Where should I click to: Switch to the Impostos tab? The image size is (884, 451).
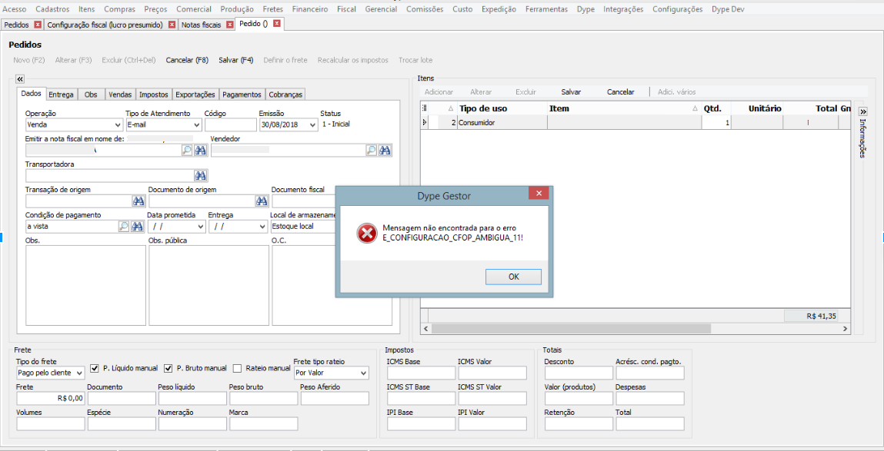pyautogui.click(x=153, y=95)
